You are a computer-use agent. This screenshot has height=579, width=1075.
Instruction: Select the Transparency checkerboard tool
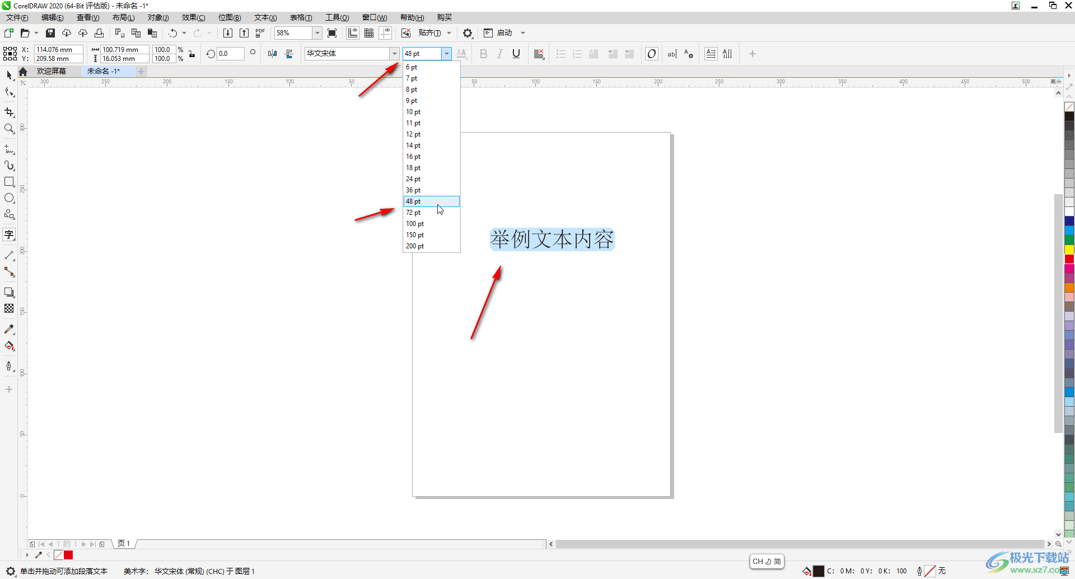click(x=9, y=309)
